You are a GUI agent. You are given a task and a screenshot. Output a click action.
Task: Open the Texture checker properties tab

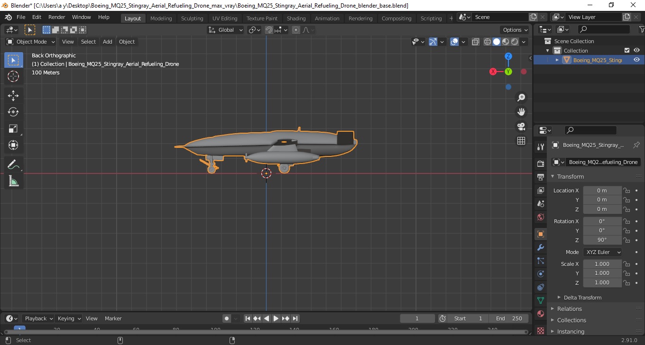coord(541,330)
